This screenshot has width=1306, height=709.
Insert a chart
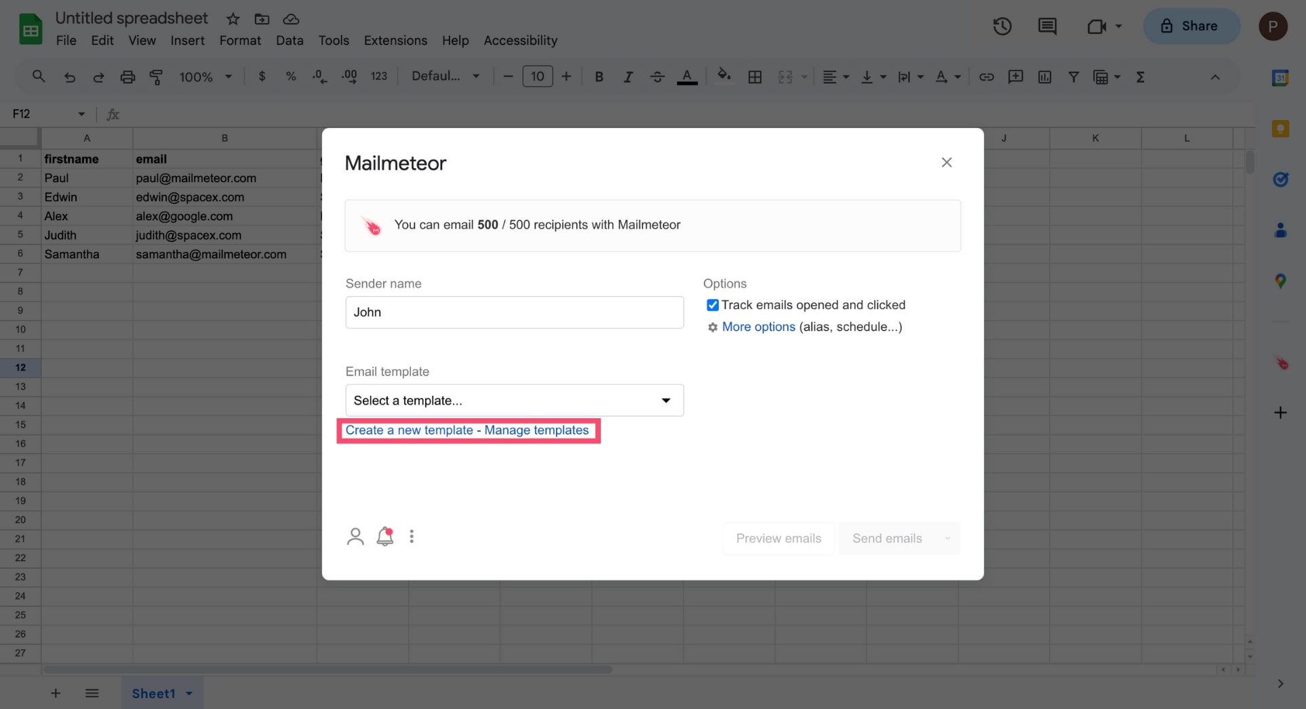1044,77
